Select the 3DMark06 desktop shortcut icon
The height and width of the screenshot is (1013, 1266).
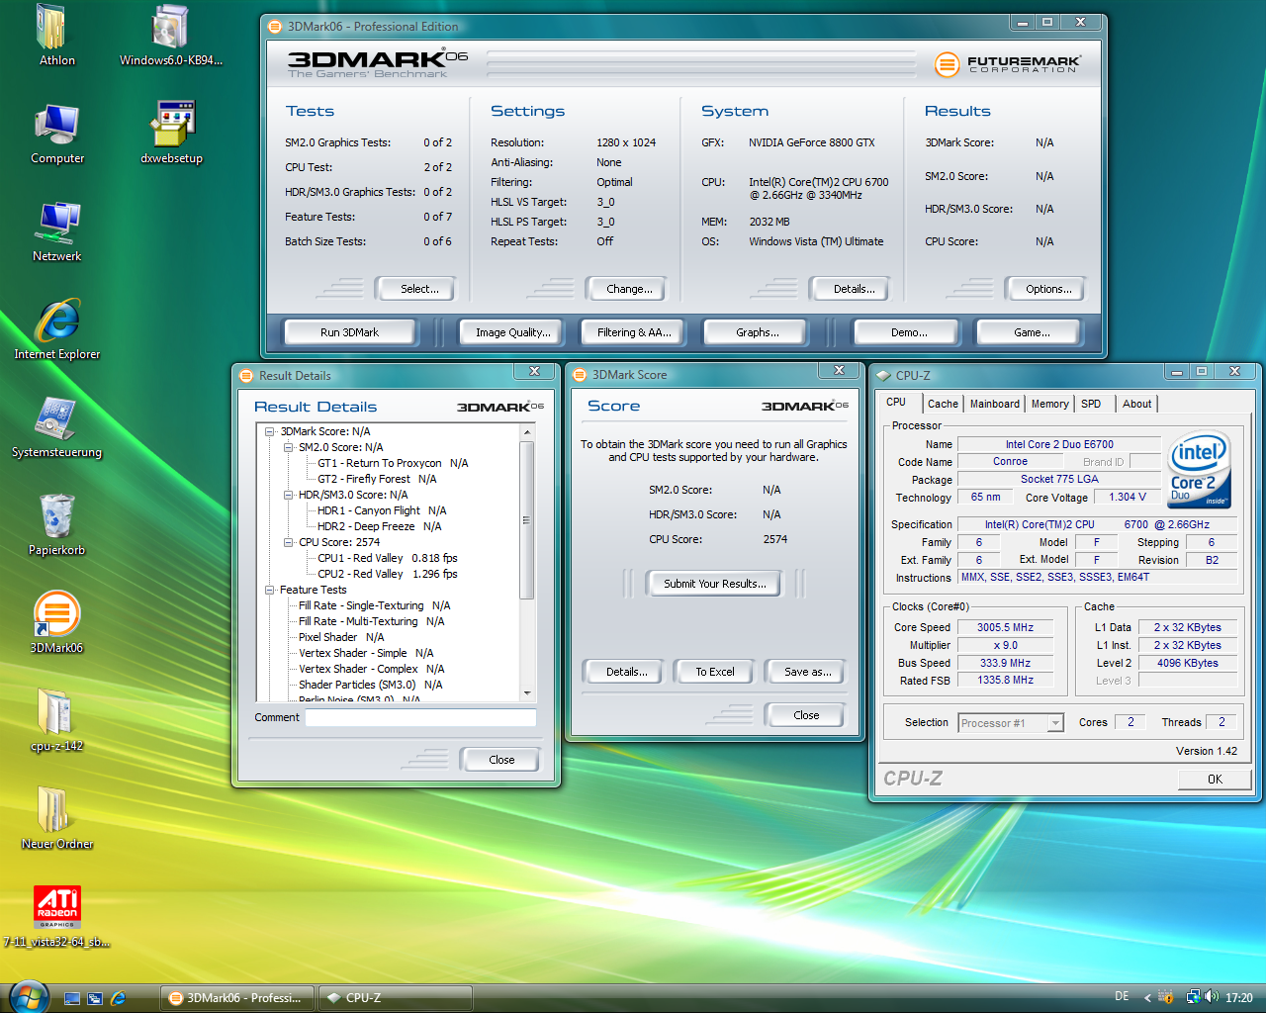click(57, 622)
